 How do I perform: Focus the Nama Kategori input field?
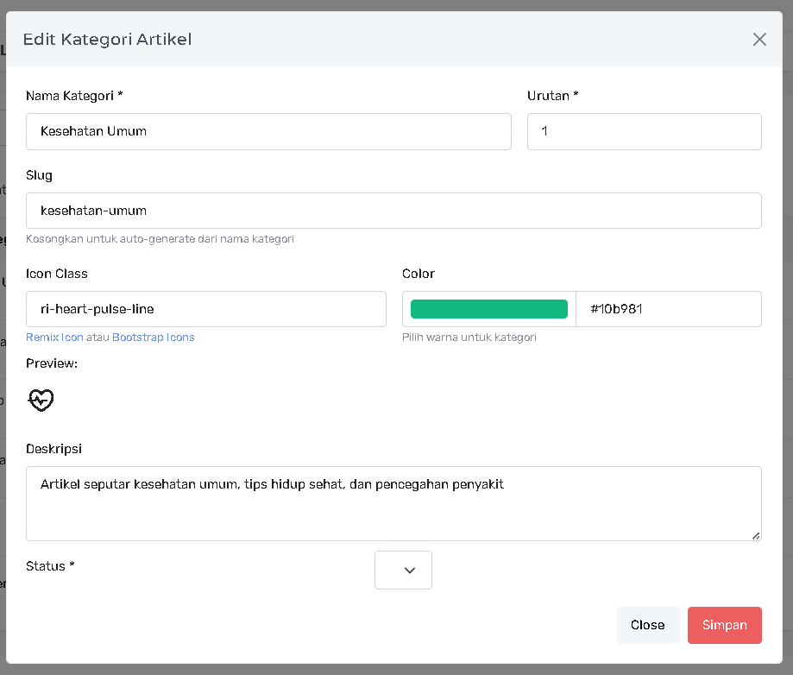click(x=268, y=131)
